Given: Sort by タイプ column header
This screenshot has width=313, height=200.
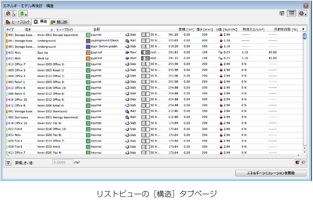Looking at the screenshot, I should click(10, 30).
